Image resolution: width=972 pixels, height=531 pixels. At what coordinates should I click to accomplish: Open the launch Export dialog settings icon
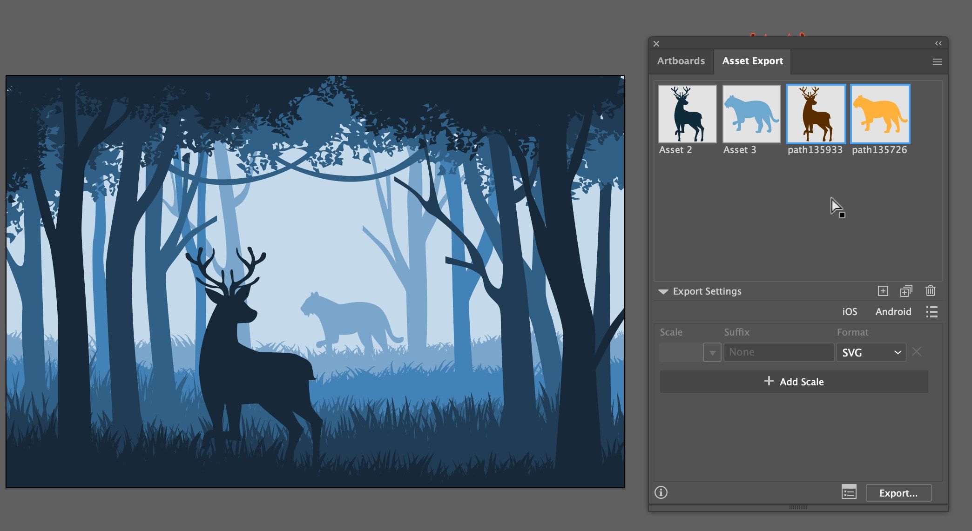point(849,492)
